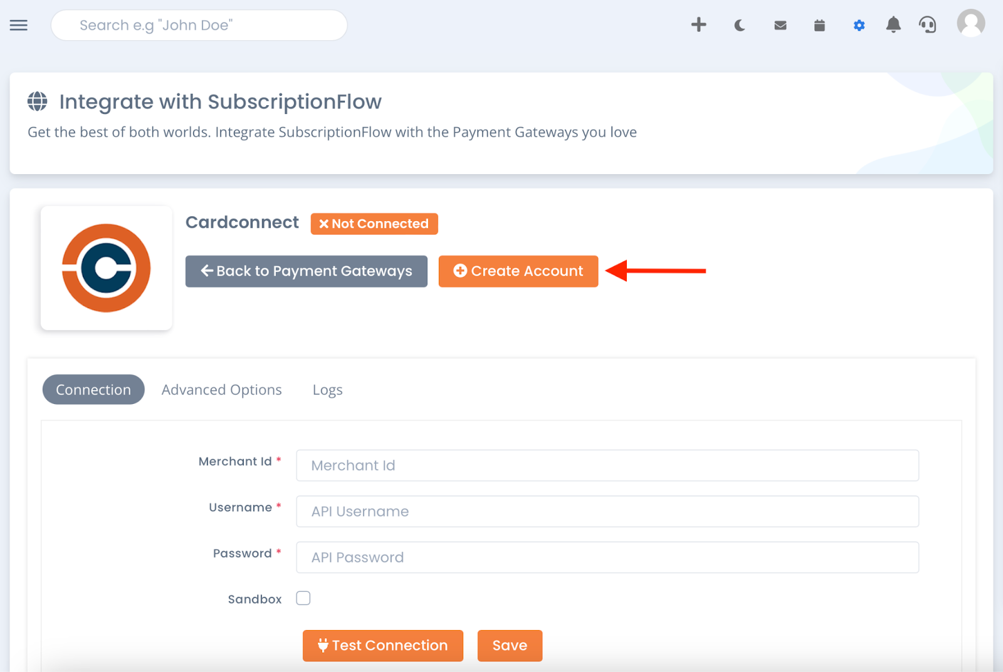The width and height of the screenshot is (1003, 672).
Task: Select the Connection tab
Action: click(x=93, y=390)
